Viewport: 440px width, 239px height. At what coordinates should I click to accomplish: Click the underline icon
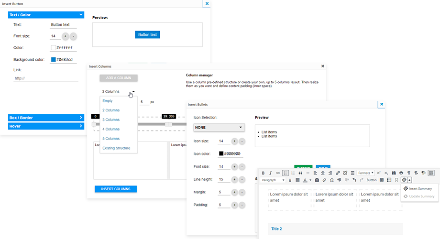(x=290, y=180)
